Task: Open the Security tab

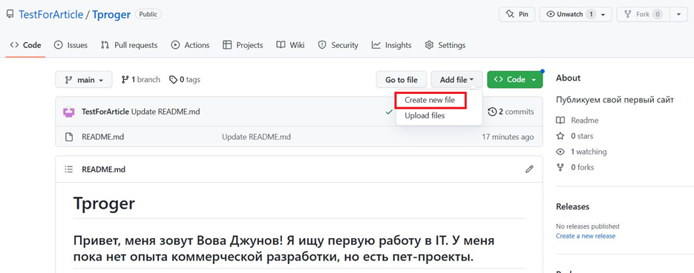Action: pos(338,45)
